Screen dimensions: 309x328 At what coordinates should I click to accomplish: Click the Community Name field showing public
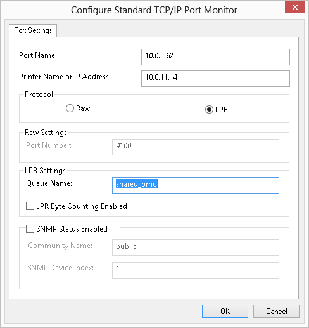[196, 247]
